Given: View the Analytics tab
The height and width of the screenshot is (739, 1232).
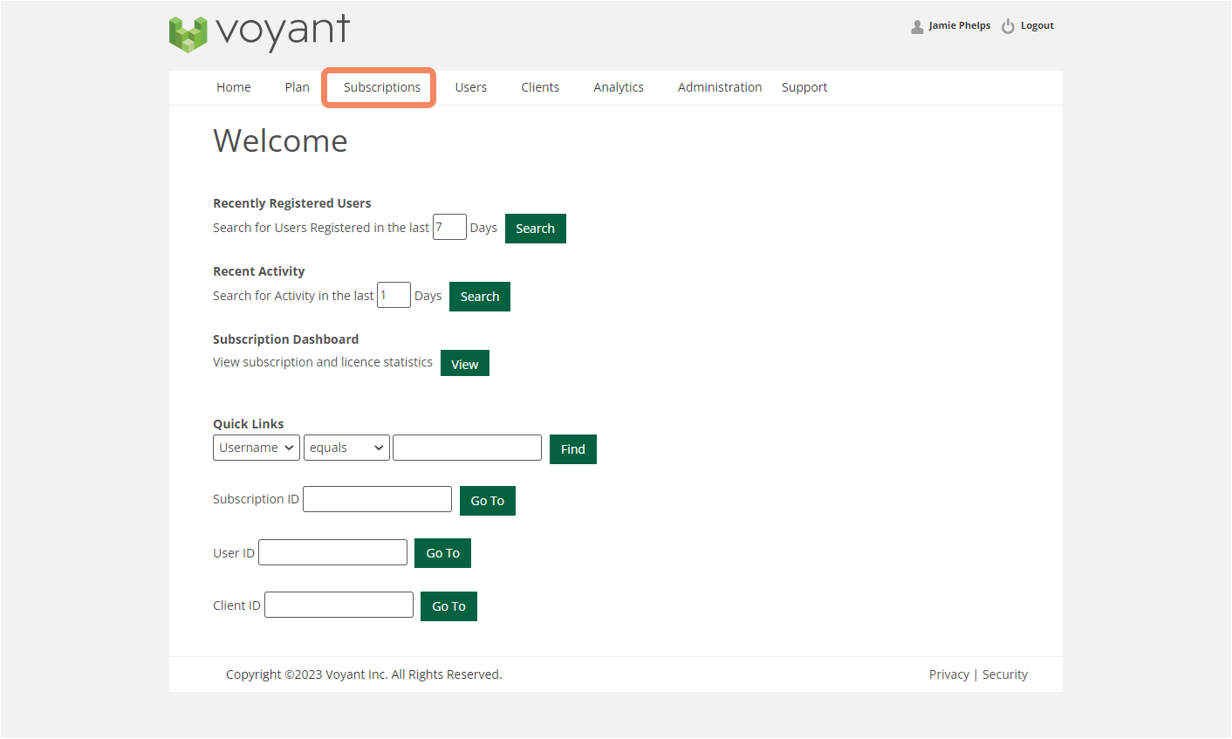Looking at the screenshot, I should point(619,87).
